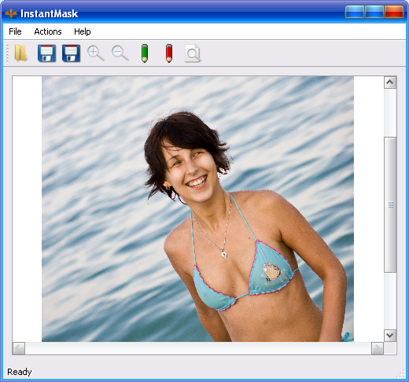Image resolution: width=409 pixels, height=382 pixels.
Task: Click the second blue floppy-disk save icon
Action: 71,53
